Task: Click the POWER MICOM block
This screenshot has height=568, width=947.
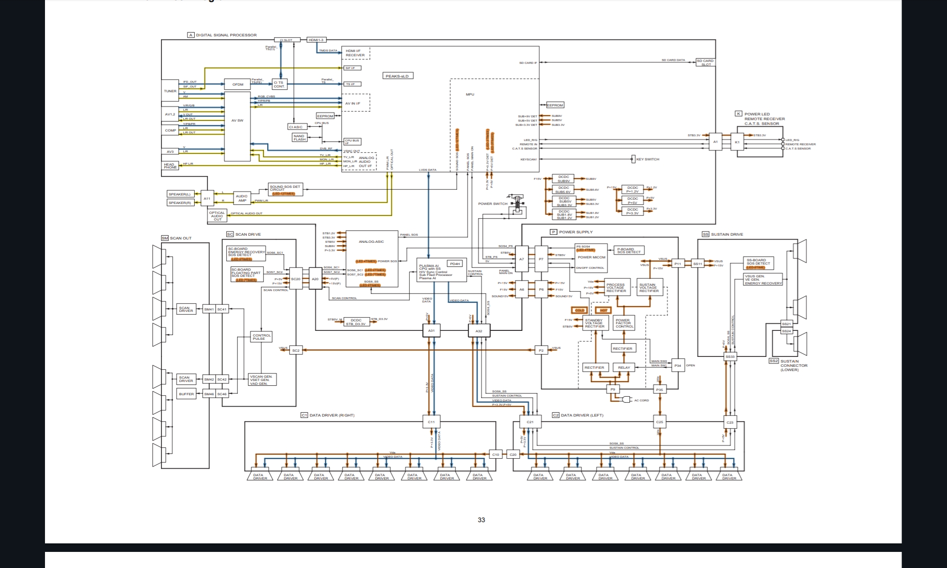Action: [591, 257]
